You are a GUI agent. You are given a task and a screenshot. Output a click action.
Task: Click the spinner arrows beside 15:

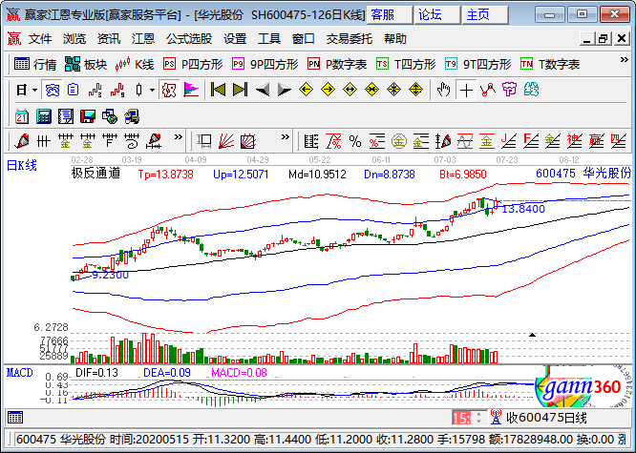478,418
